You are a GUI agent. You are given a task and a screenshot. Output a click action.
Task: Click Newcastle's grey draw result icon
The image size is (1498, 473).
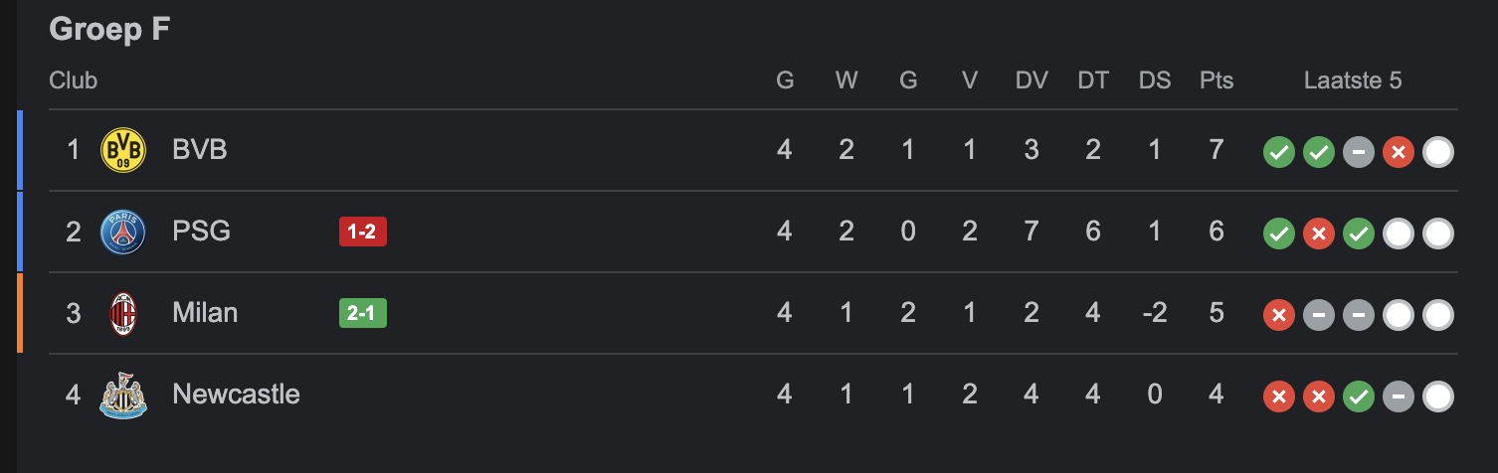pyautogui.click(x=1399, y=397)
